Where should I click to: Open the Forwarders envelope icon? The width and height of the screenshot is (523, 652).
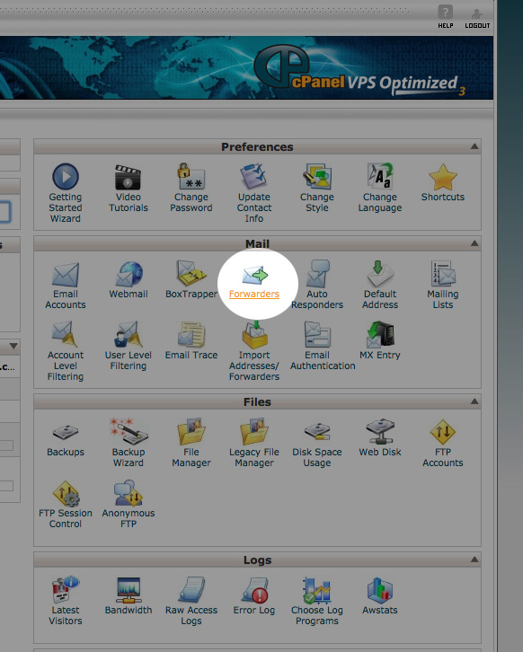[x=254, y=276]
